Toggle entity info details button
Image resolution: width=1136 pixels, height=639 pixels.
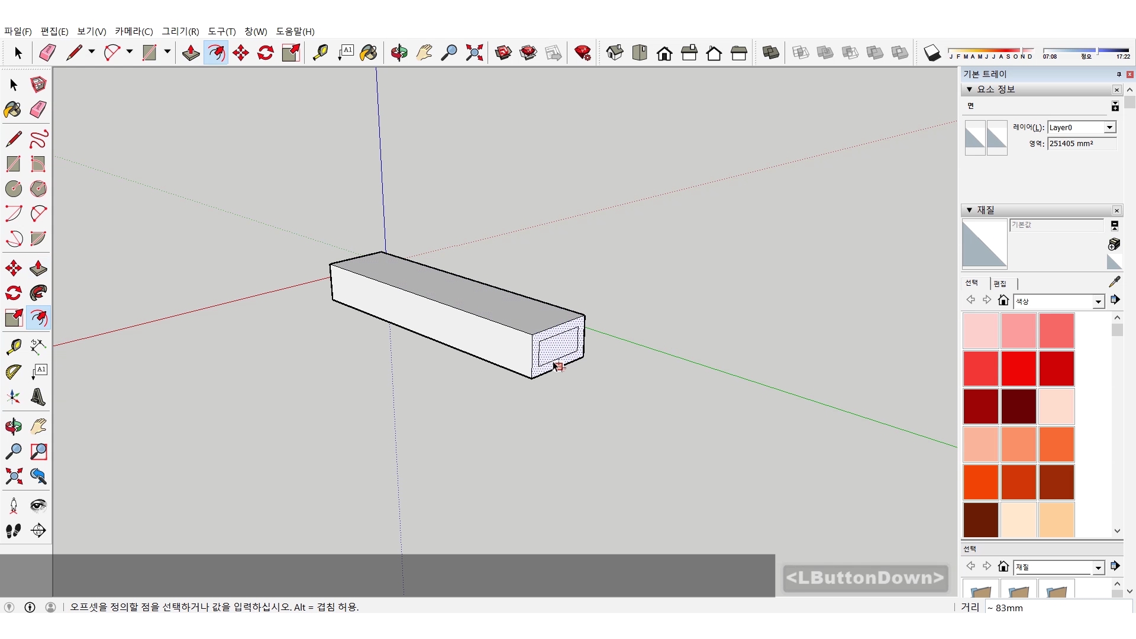(1115, 106)
